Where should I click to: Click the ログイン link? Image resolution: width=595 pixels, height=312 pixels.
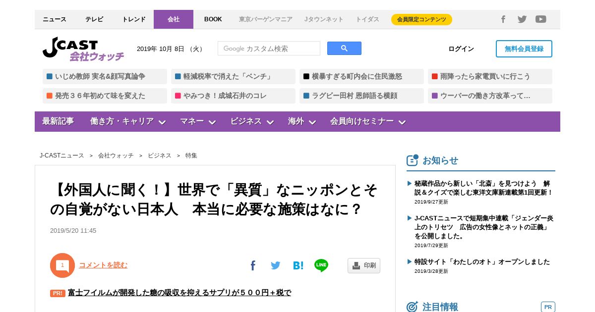coord(461,49)
